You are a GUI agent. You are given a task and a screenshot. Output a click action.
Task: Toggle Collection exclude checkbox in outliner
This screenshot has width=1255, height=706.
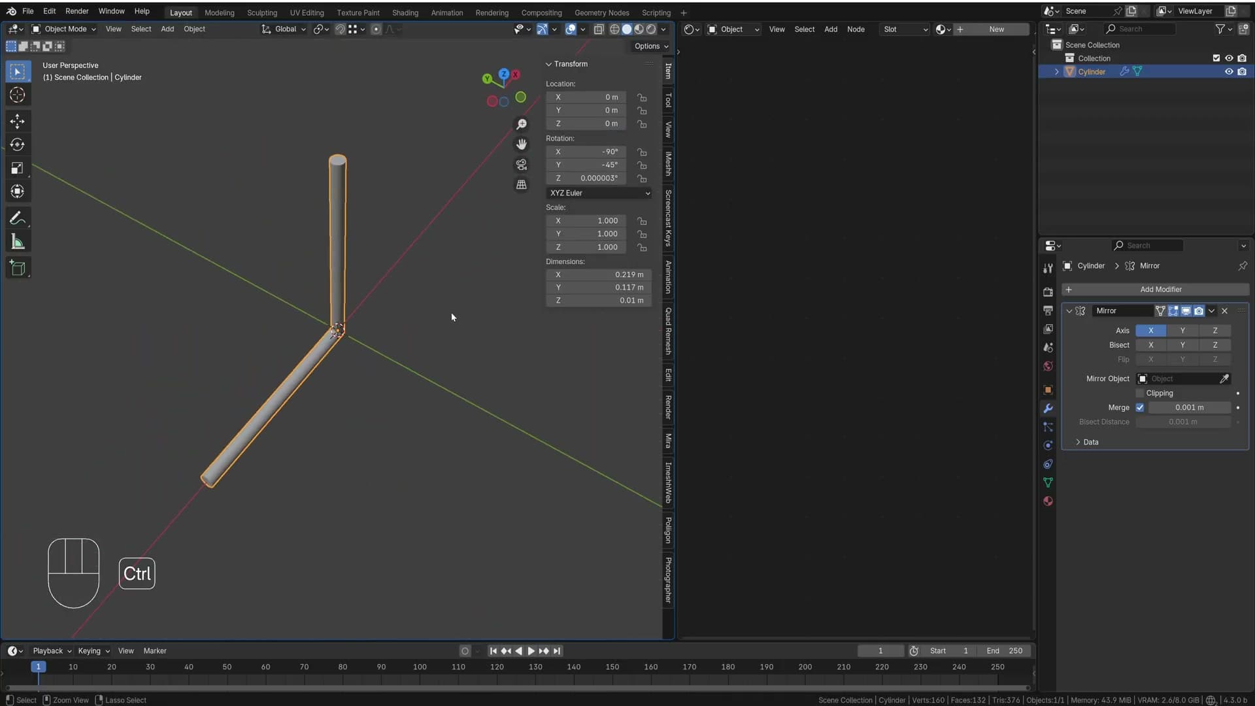pos(1216,58)
